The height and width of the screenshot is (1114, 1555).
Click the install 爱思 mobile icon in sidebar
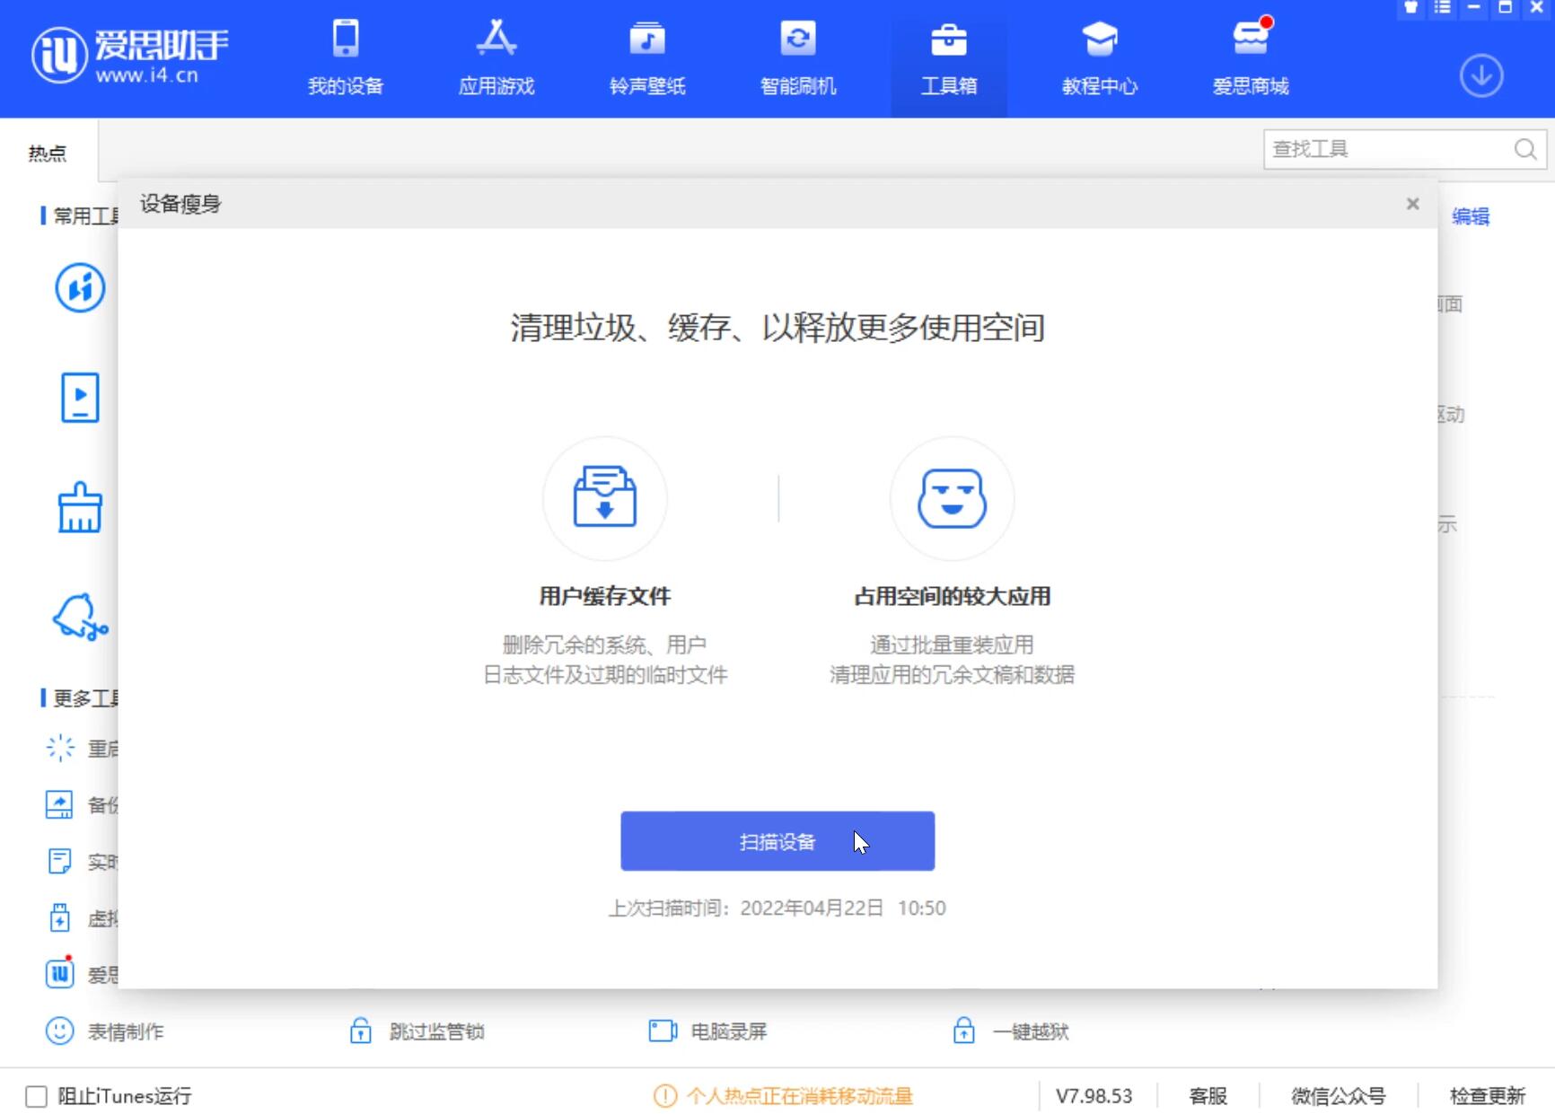(x=80, y=288)
